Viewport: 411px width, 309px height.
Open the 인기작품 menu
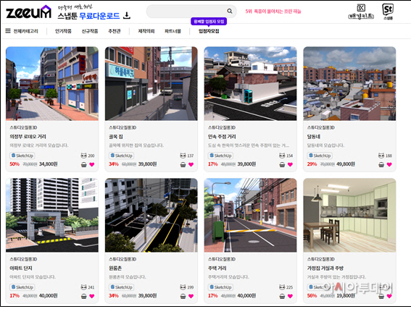pos(63,31)
